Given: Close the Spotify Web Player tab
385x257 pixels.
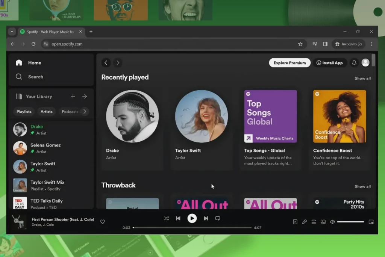Looking at the screenshot, I should tap(80, 32).
